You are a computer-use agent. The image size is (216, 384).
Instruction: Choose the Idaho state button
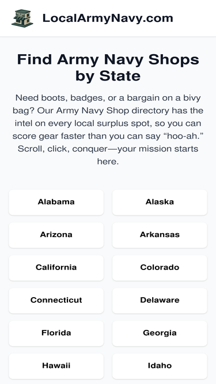[160, 366]
